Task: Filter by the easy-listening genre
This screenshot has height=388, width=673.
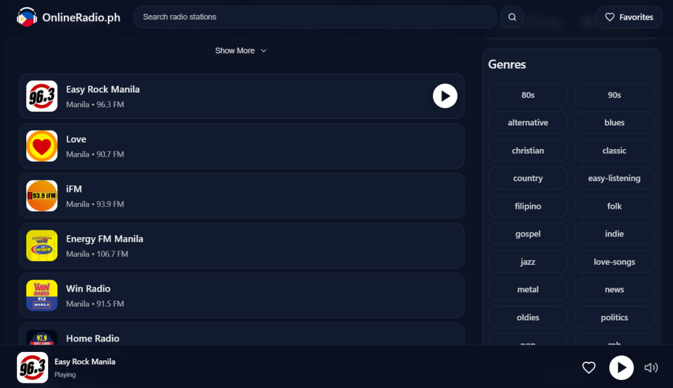Action: click(x=614, y=179)
